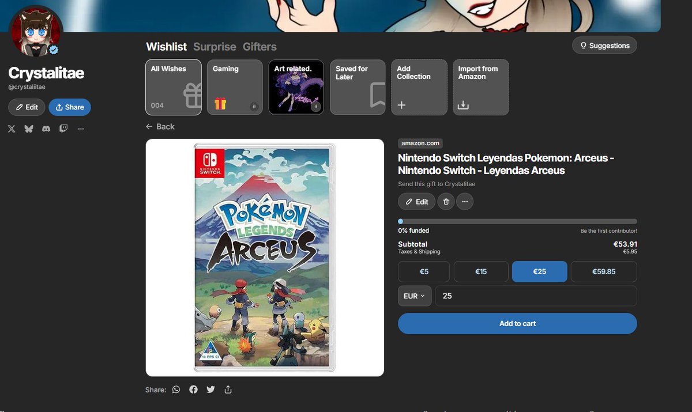Share the Crystalitae profile
Image resolution: width=692 pixels, height=412 pixels.
tap(70, 107)
